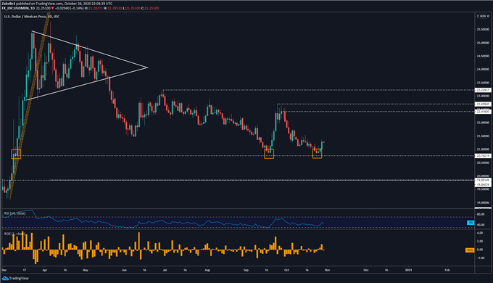Click the Jul label on time axis

point(165,270)
